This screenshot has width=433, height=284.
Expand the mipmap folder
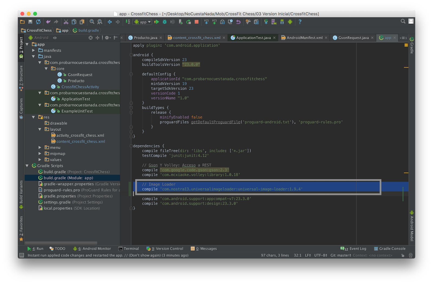(40, 154)
